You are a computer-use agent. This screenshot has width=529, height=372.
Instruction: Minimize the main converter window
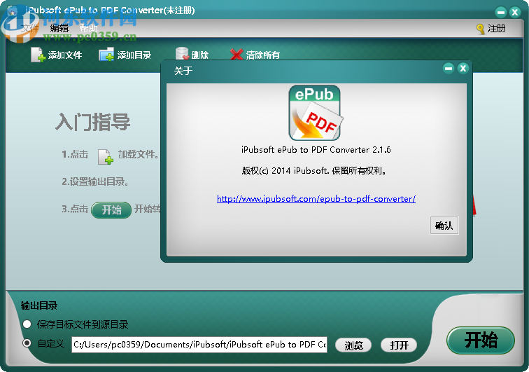501,13
